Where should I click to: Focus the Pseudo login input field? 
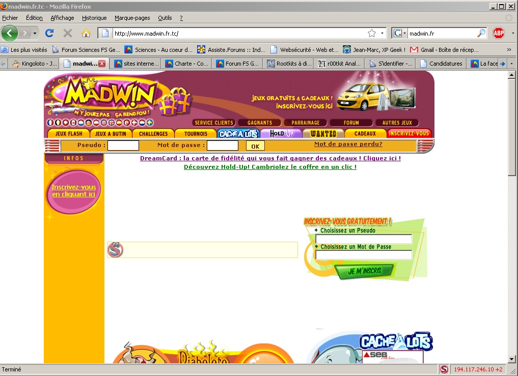coord(123,146)
